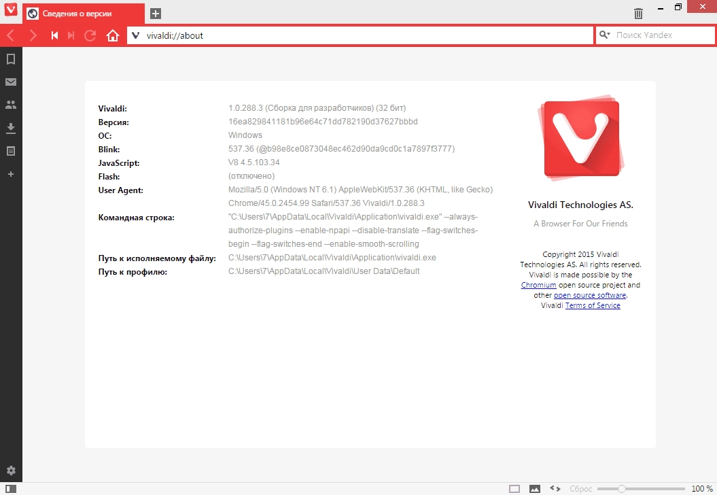
Task: Click the V8 4.5.103.34 JavaScript value
Action: tap(253, 163)
